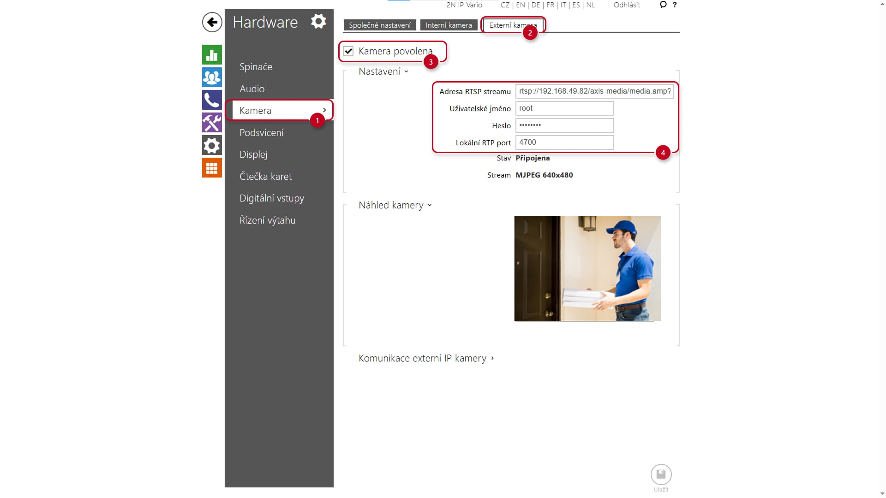Open the orange System grid icon
The image size is (886, 498).
(212, 168)
